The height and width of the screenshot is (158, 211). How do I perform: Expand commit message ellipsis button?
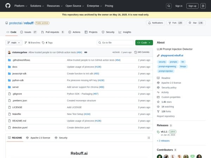click(86, 52)
